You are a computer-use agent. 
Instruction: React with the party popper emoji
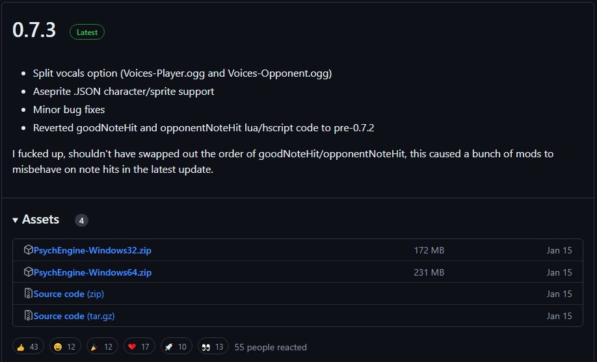[x=102, y=347]
